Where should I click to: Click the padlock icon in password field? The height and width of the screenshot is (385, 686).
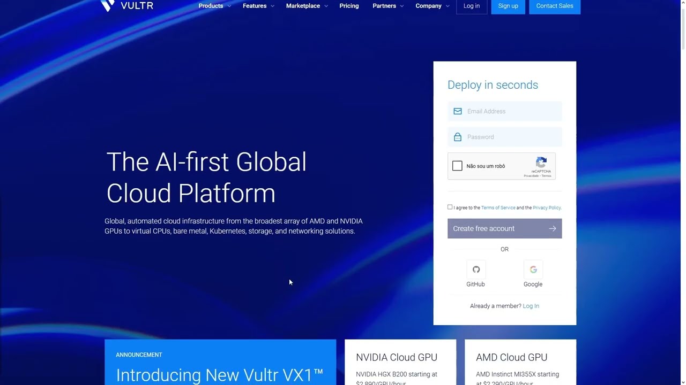[458, 137]
